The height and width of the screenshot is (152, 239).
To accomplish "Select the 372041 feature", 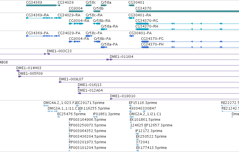I will click(137, 145).
